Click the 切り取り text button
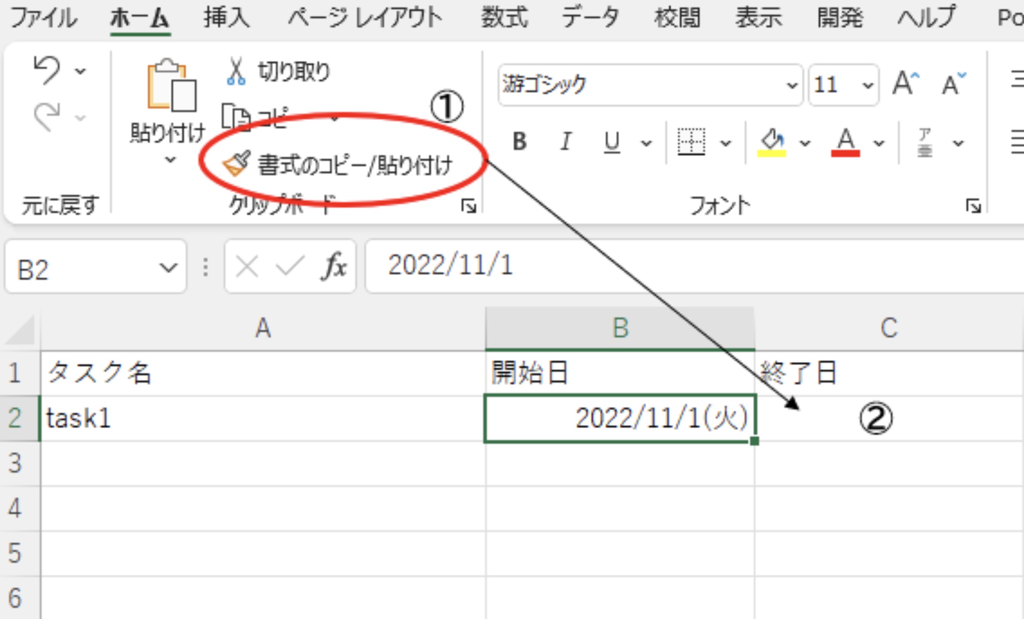This screenshot has height=619, width=1024. pyautogui.click(x=294, y=72)
